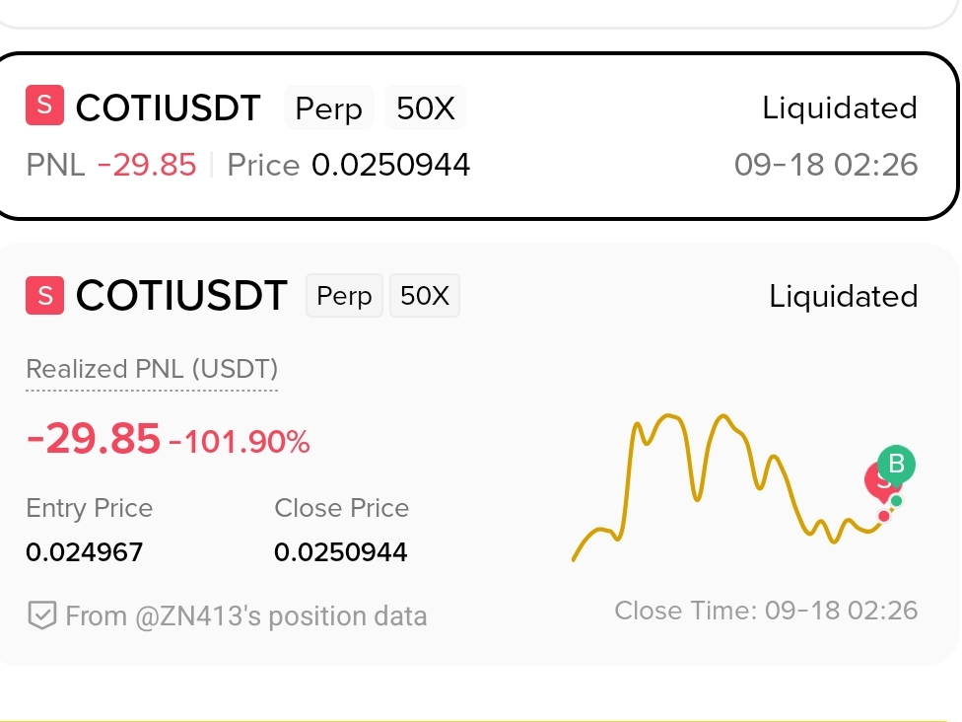The image size is (962, 722).
Task: Click the shield check icon by ZN413
Action: click(x=42, y=615)
